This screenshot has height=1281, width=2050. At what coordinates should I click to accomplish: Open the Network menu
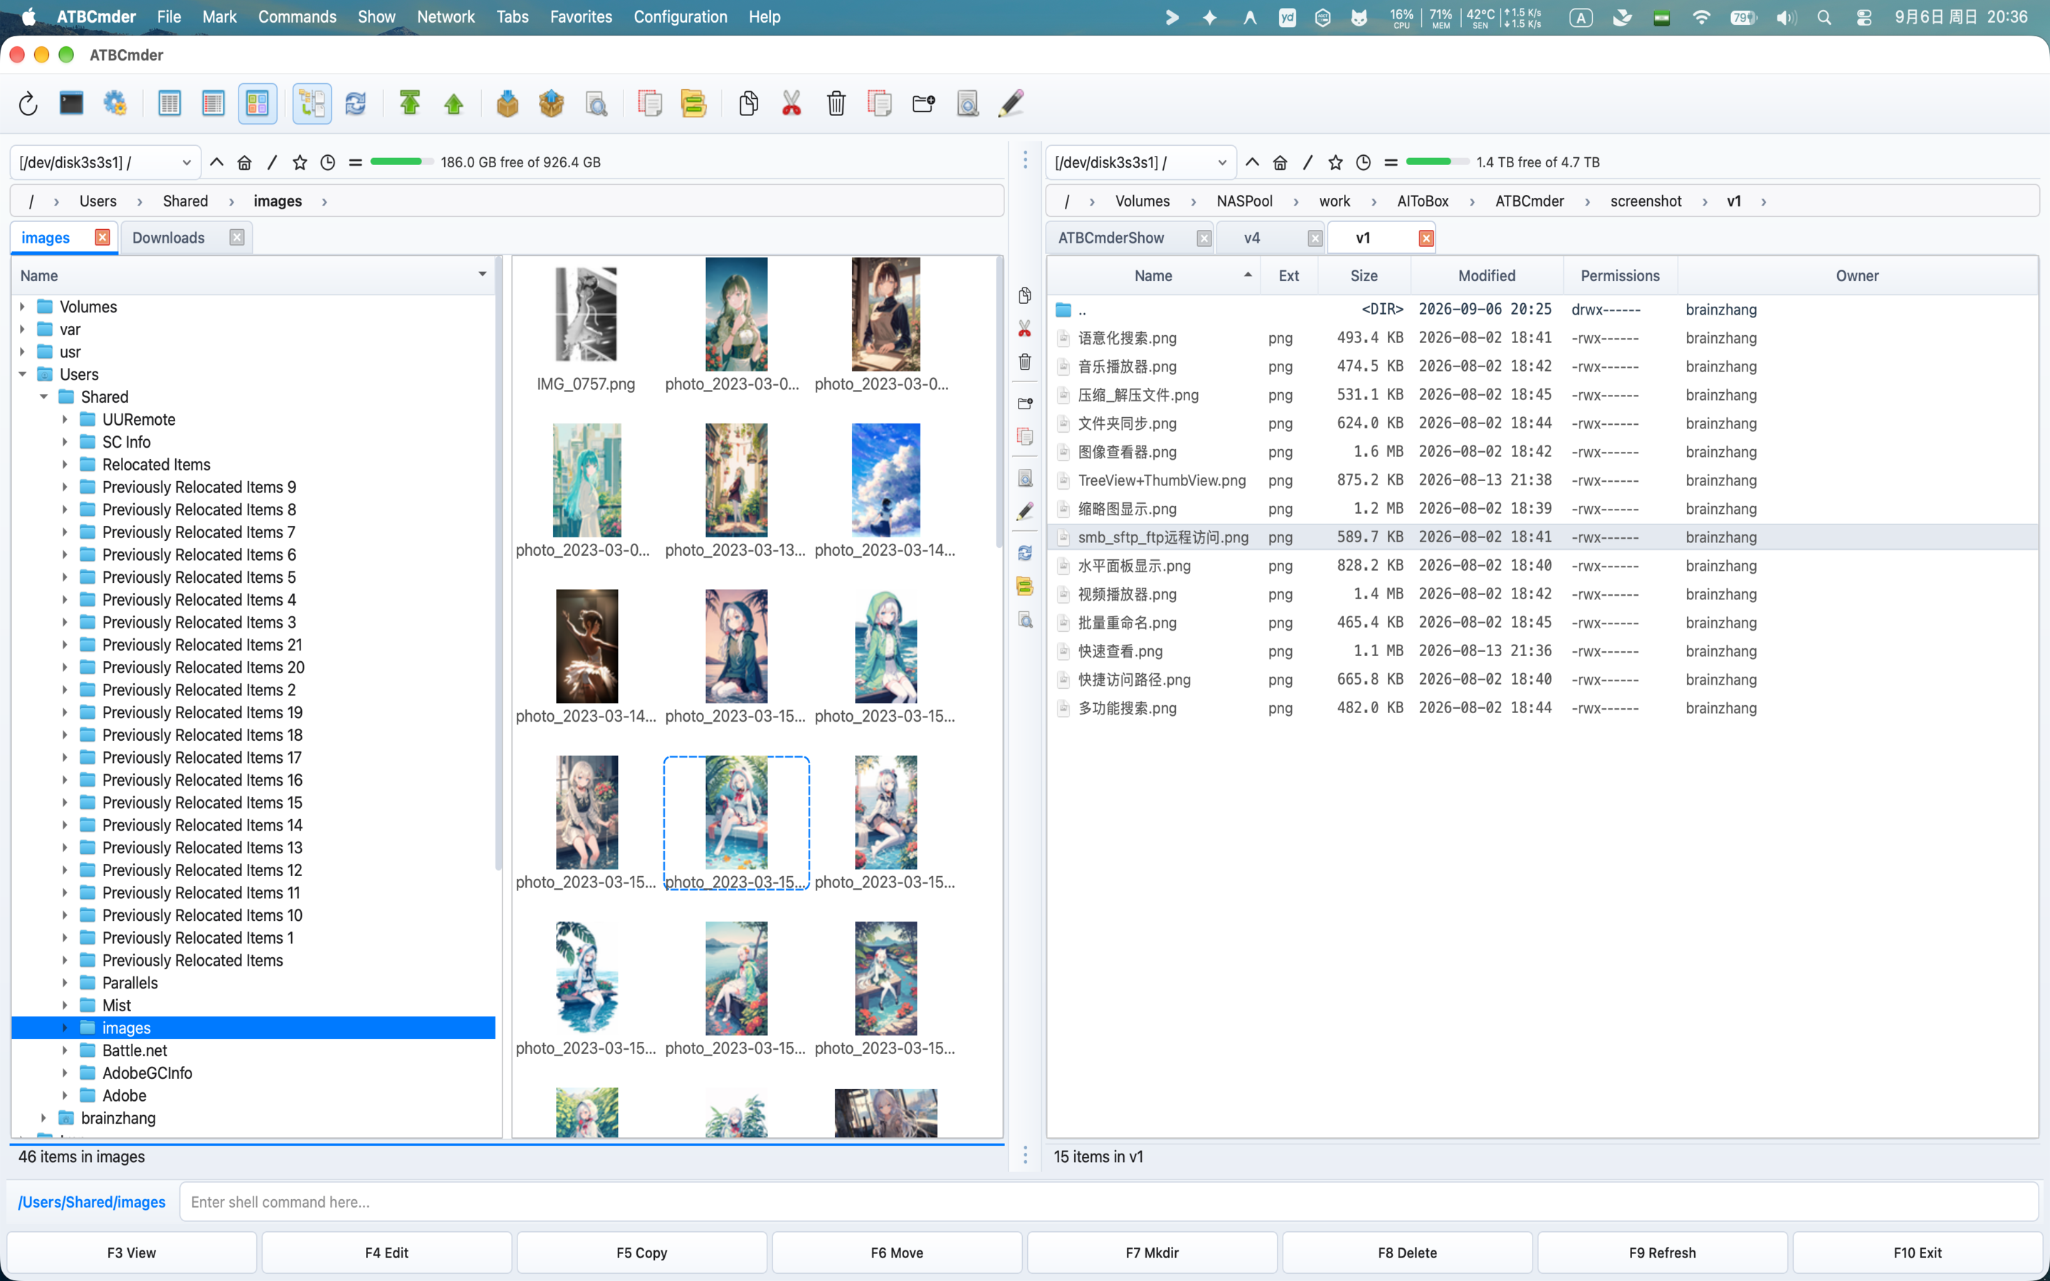tap(446, 17)
